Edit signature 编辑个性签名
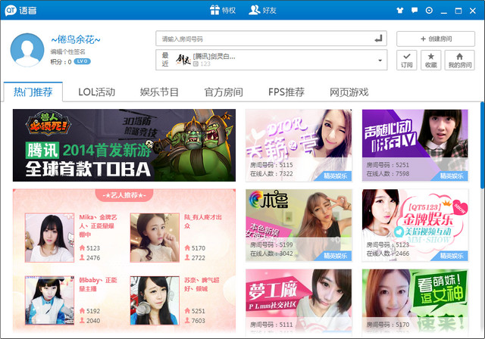485x339 pixels. (x=67, y=51)
